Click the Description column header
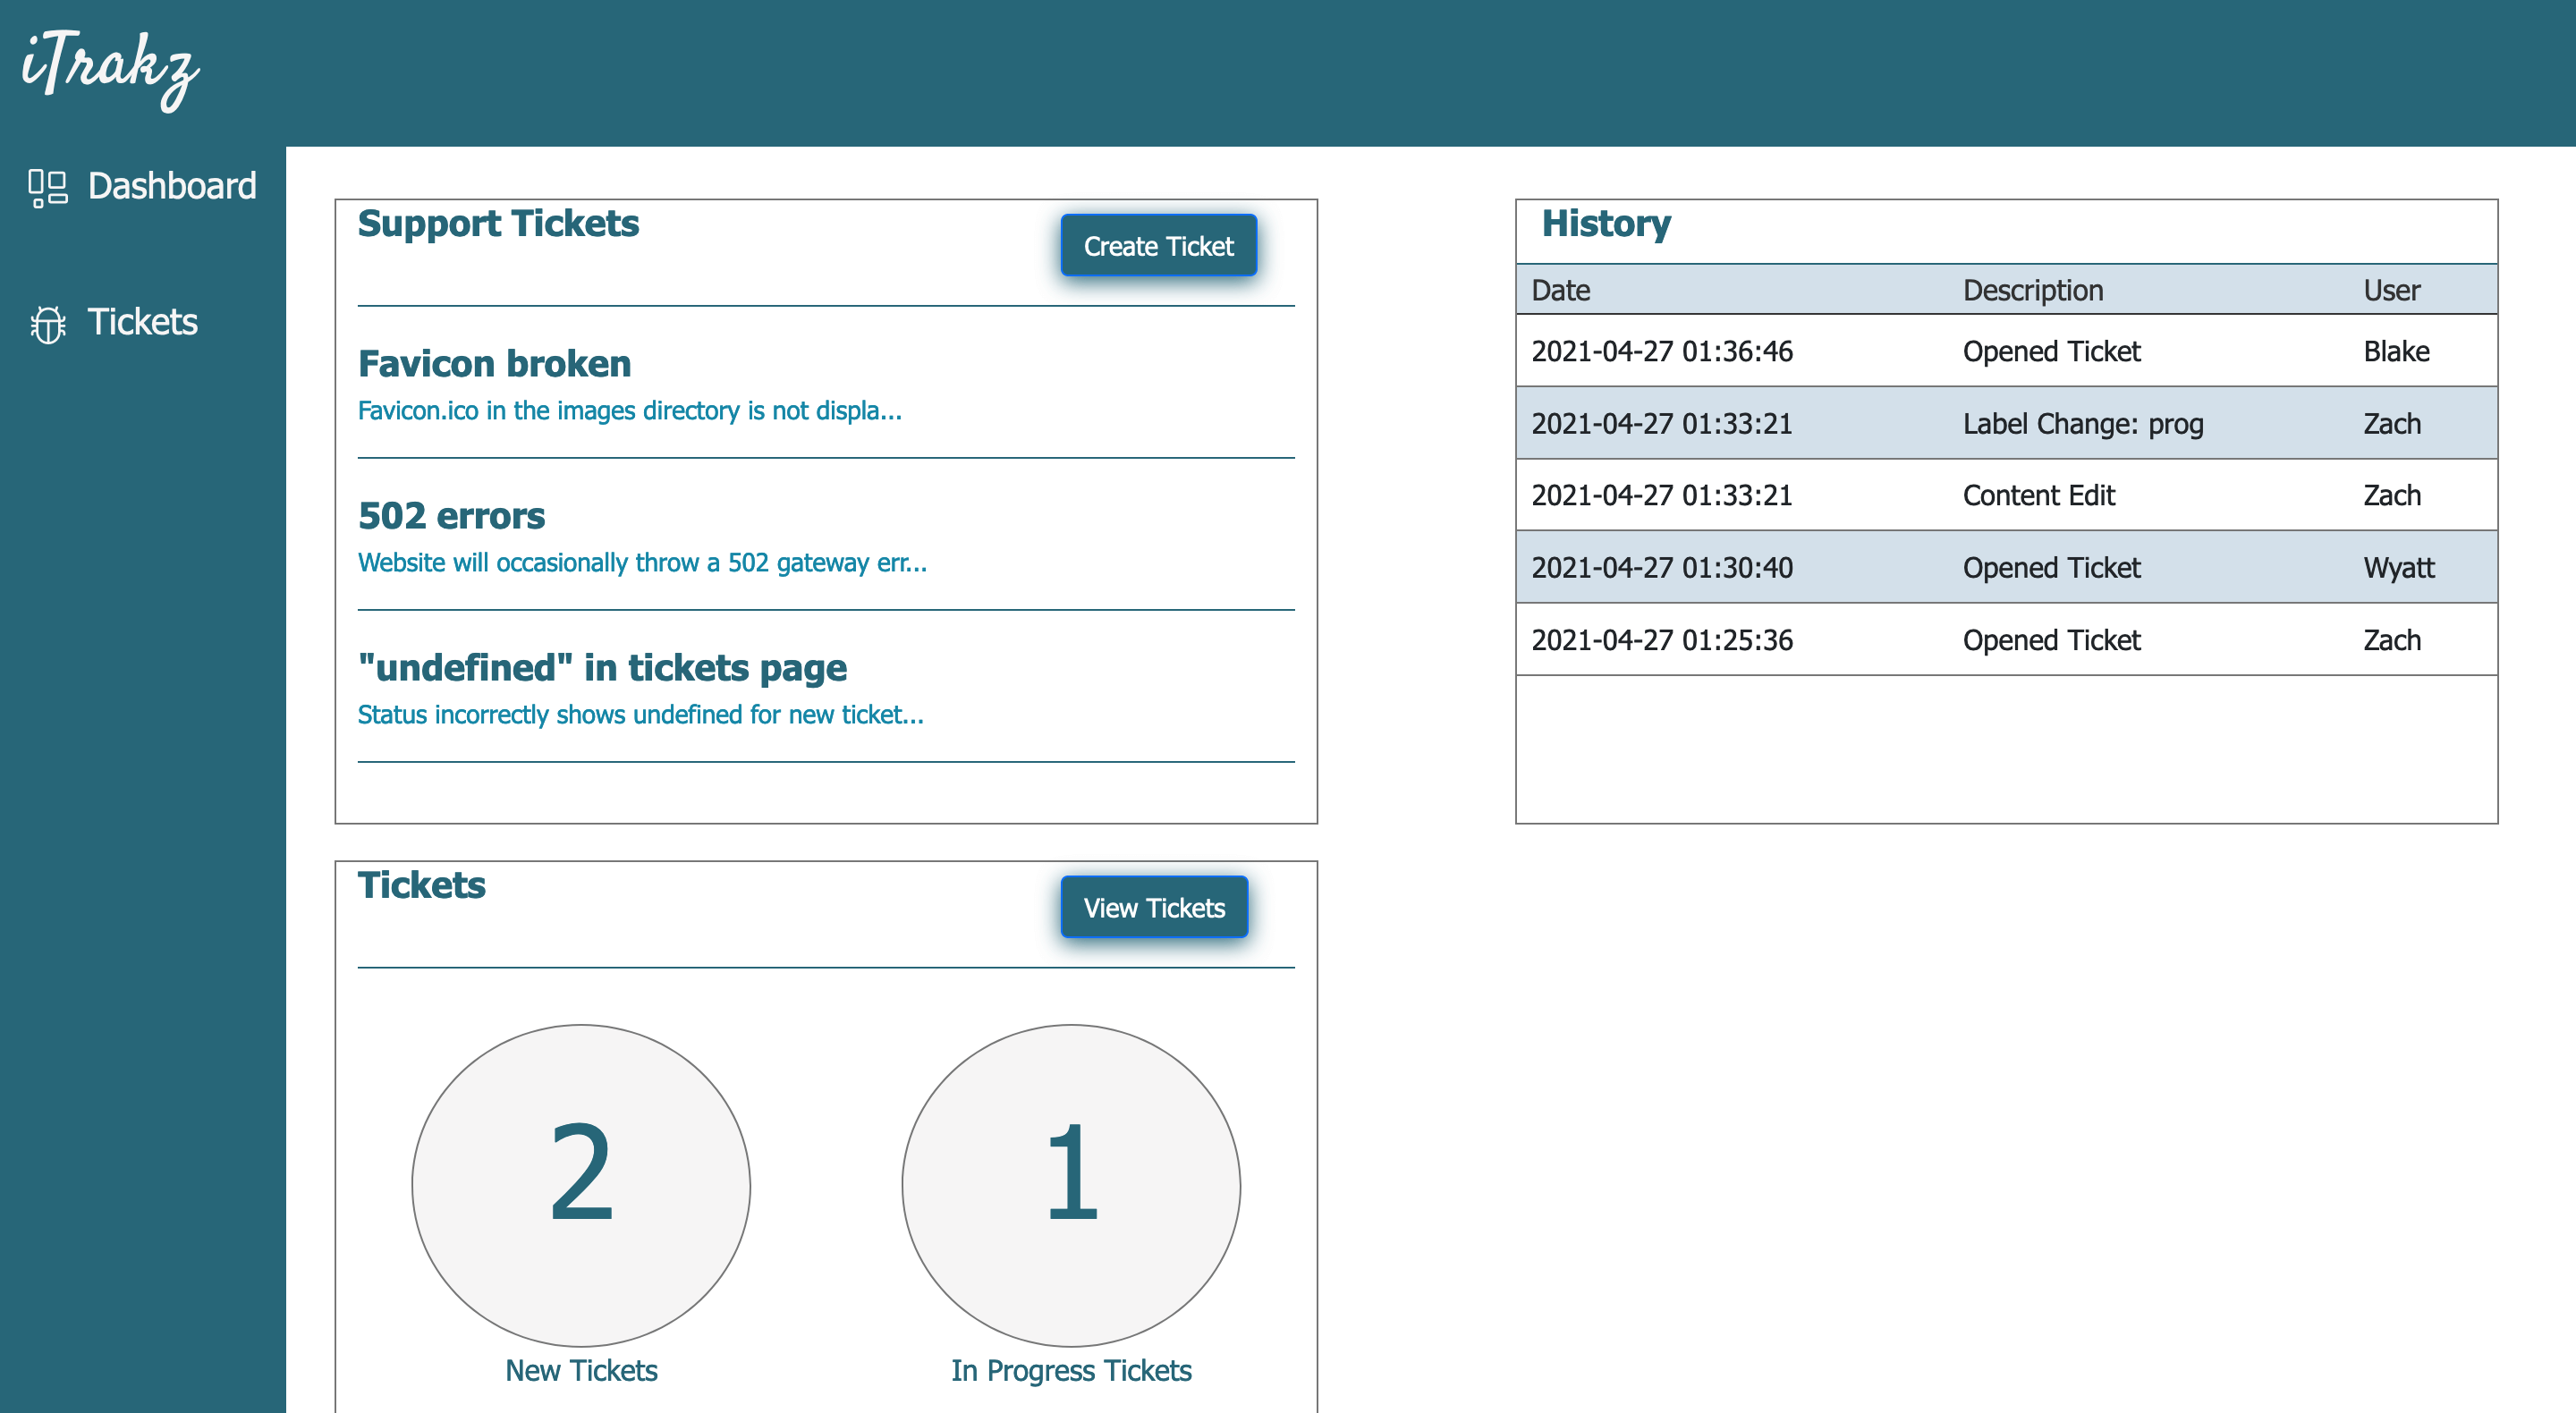Screen dimensions: 2576x1413 pyautogui.click(x=2033, y=290)
